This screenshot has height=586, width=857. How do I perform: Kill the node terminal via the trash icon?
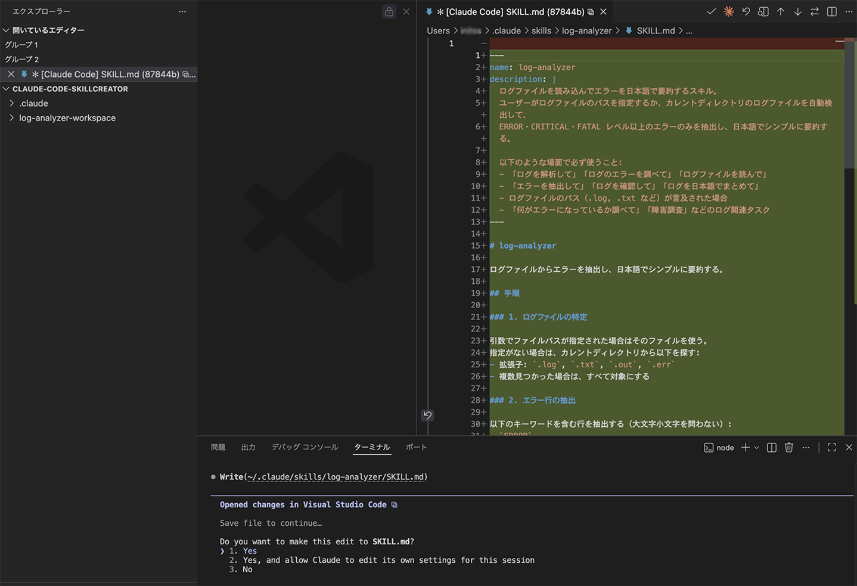[x=788, y=447]
